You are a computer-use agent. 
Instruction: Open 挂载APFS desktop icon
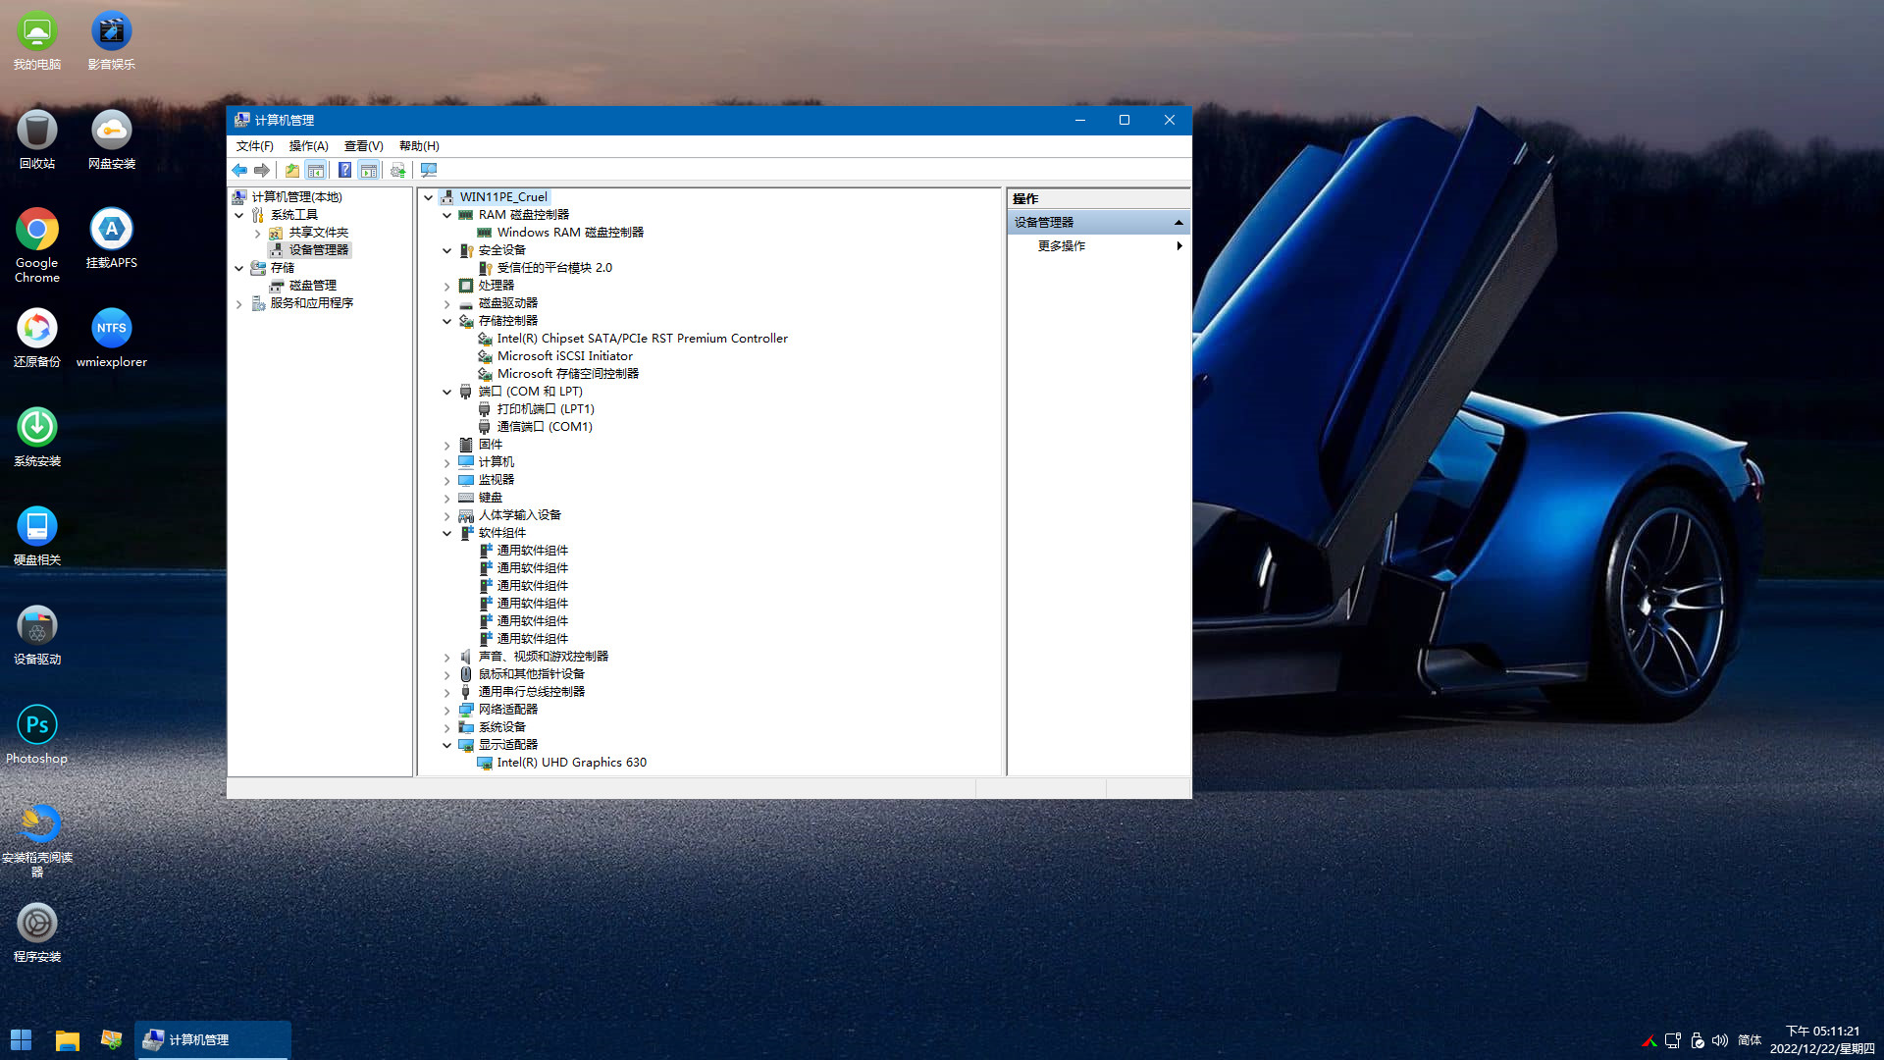111,239
